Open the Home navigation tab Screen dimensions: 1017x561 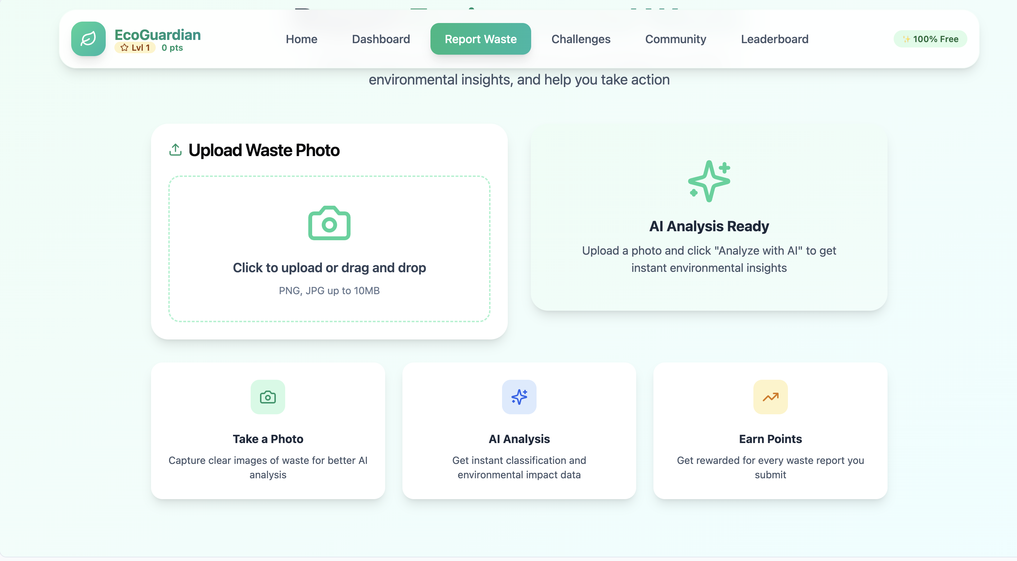[x=301, y=39]
